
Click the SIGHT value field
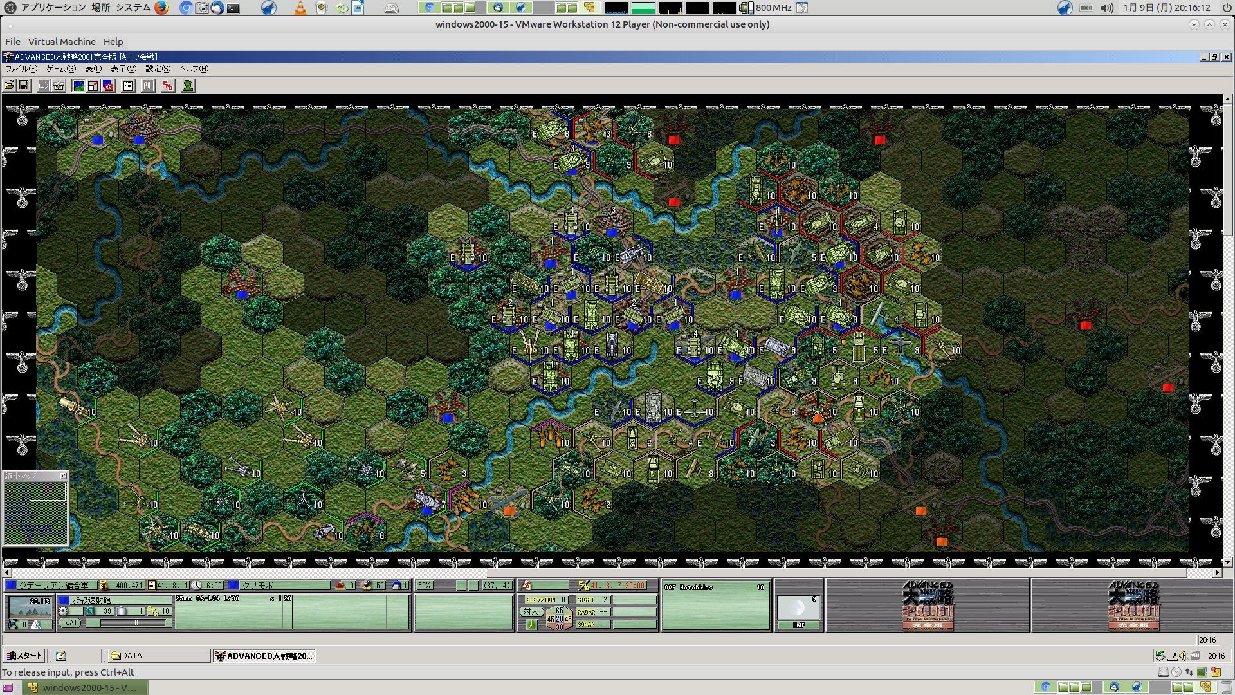pos(605,600)
